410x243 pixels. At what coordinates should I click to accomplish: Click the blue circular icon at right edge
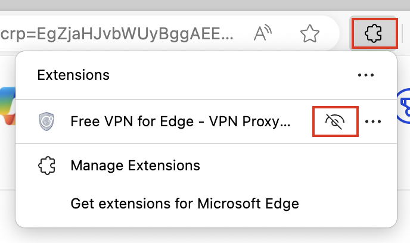(403, 106)
